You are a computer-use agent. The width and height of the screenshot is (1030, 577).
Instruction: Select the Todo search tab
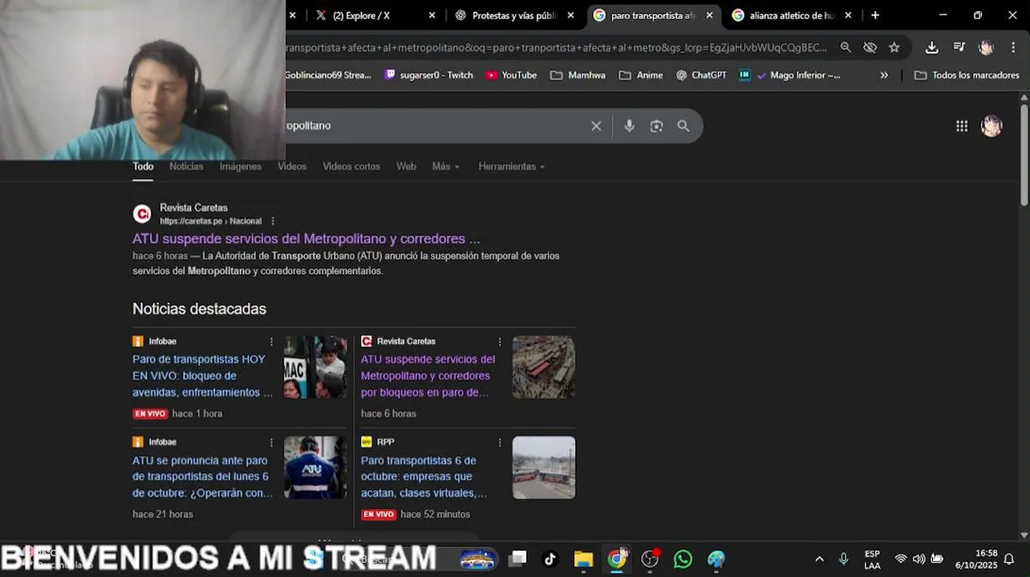pos(143,167)
